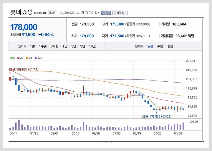
Task: Click the 상한가 233,000 text
Action: pos(138,24)
